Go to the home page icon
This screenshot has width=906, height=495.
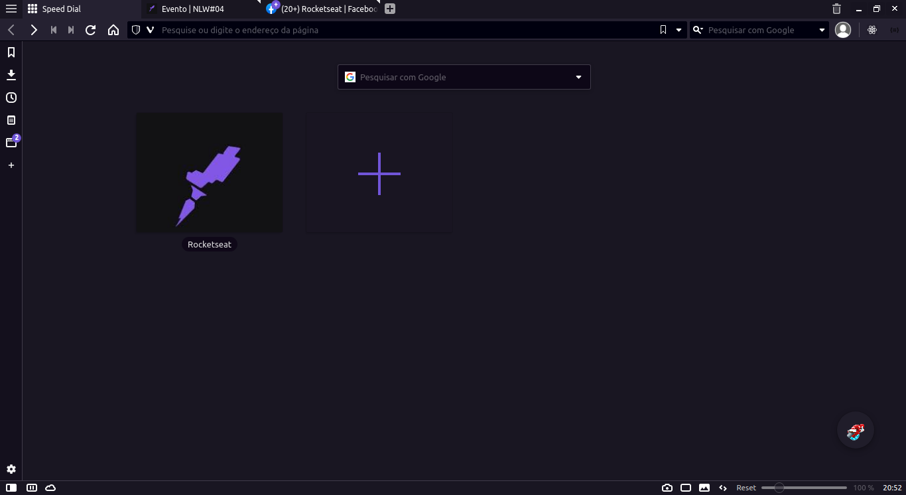pyautogui.click(x=113, y=30)
